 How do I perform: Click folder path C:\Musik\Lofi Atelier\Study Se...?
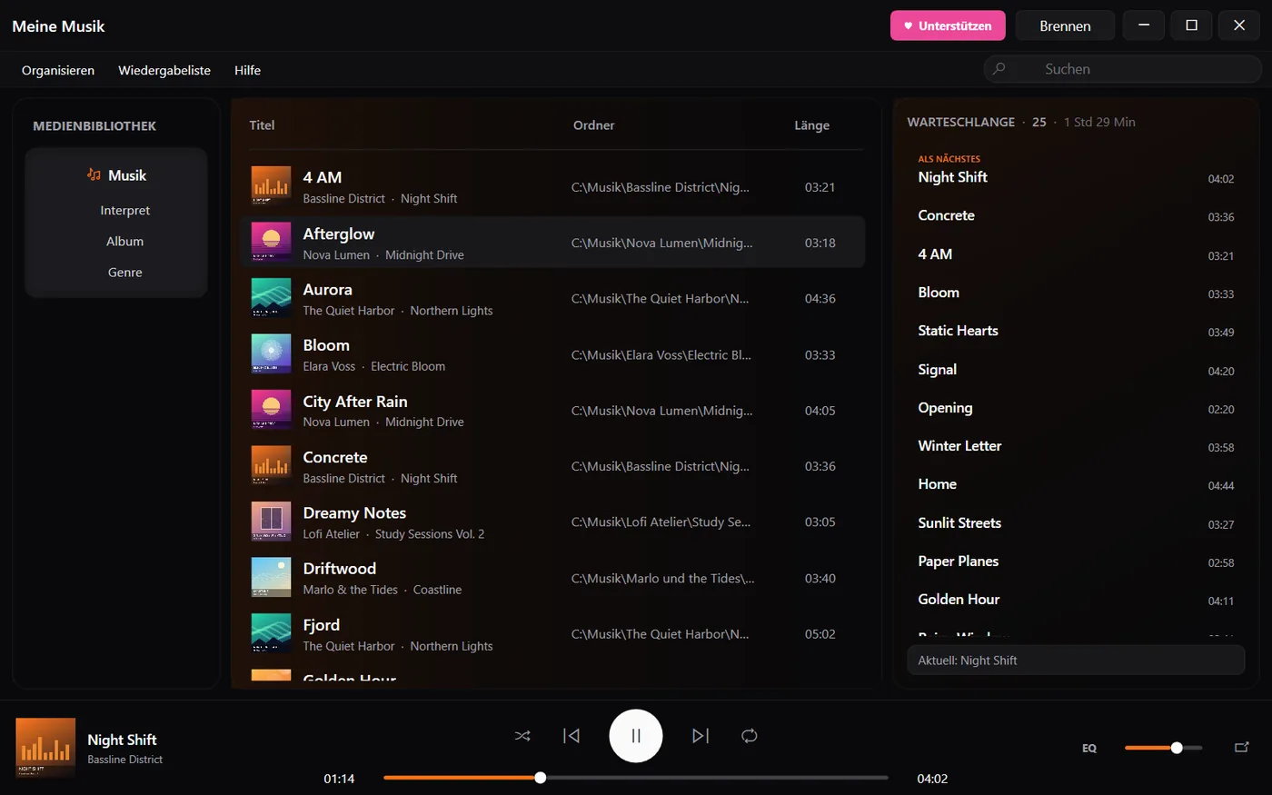pos(661,522)
